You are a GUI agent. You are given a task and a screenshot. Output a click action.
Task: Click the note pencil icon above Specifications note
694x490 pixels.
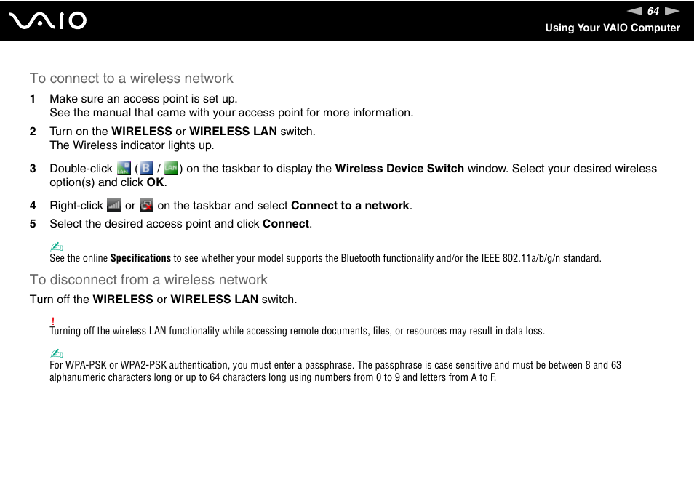coord(57,246)
